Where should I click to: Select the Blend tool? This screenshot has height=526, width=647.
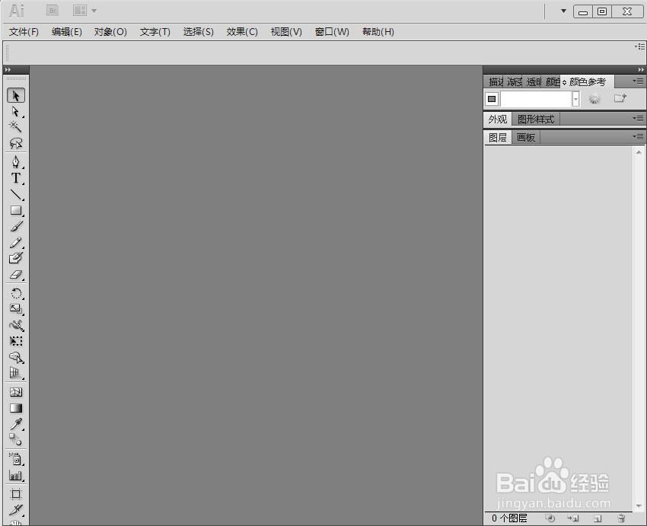(x=16, y=440)
